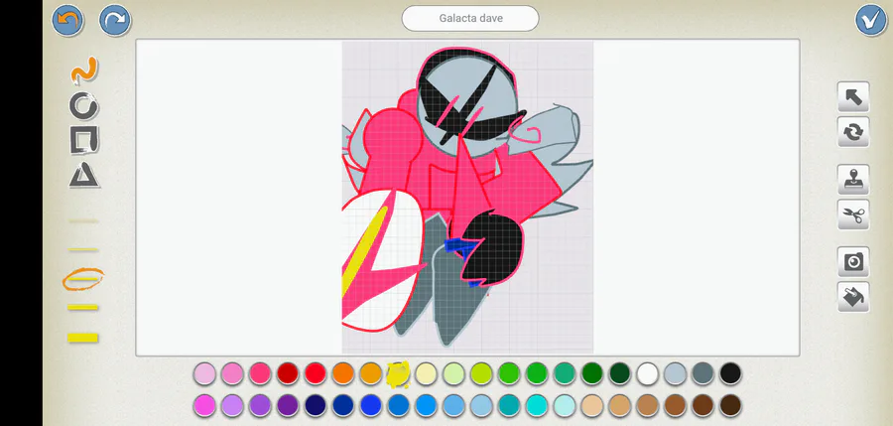Image resolution: width=893 pixels, height=426 pixels.
Task: Choose the circled medium line width
Action: coord(83,279)
